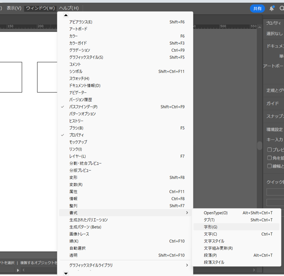The image size is (284, 276).
Task: Click the horizontal scrollbar left arrow
Action: (24, 270)
